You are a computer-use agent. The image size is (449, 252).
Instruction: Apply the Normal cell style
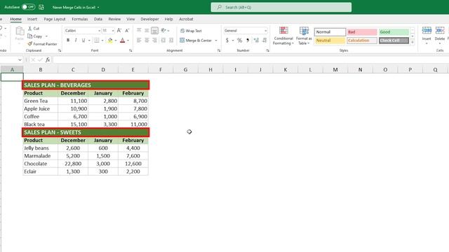pos(330,32)
